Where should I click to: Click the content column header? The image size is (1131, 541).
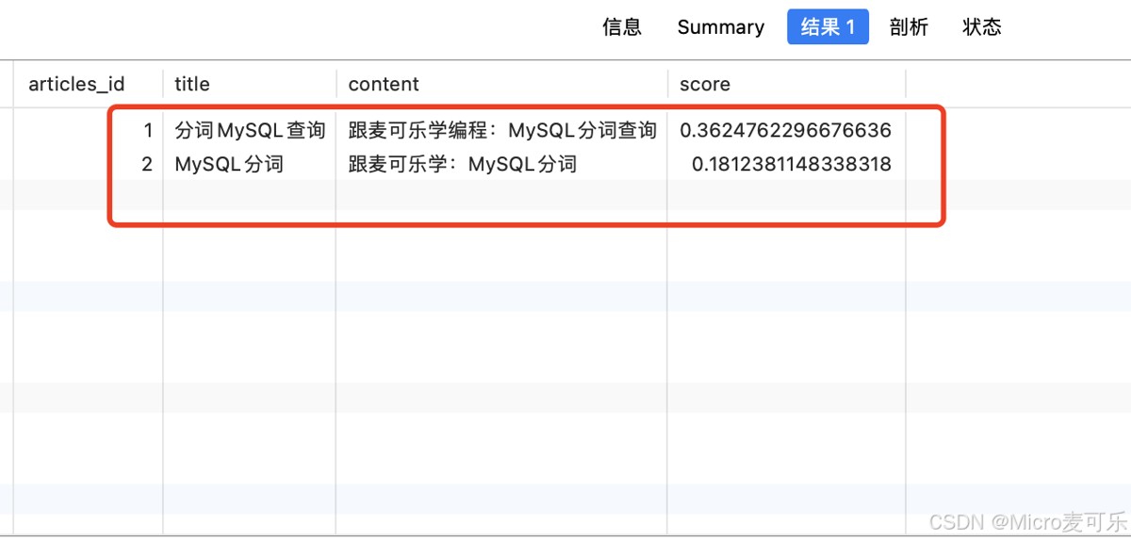click(384, 84)
